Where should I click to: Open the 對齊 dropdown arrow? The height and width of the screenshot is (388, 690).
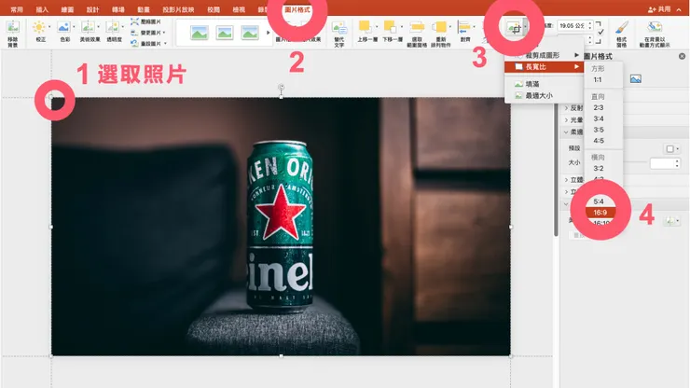coord(474,27)
